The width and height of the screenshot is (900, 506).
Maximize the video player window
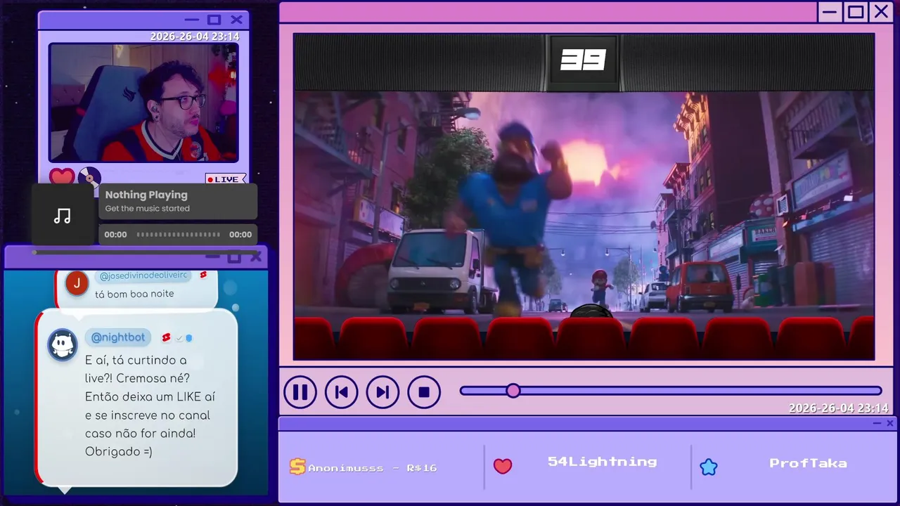click(855, 12)
